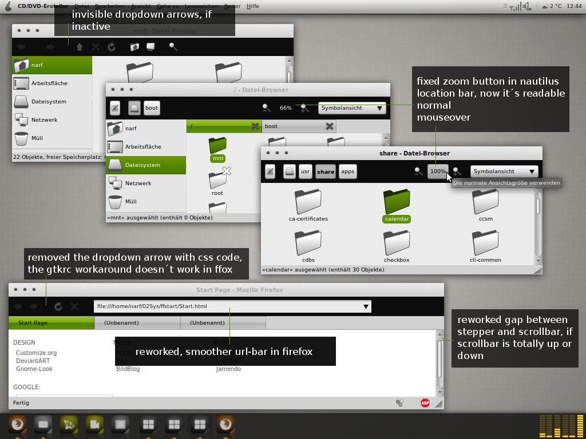This screenshot has width=586, height=439.
Task: Zoom out left of the 100% button
Action: pyautogui.click(x=418, y=171)
